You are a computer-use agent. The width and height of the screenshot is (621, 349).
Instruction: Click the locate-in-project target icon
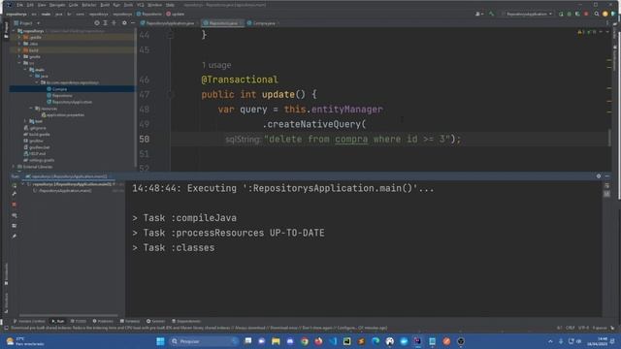(x=97, y=23)
